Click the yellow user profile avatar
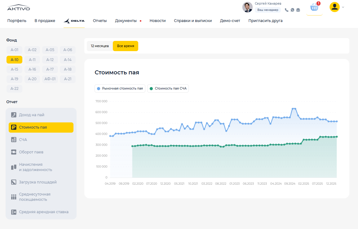 334,7
